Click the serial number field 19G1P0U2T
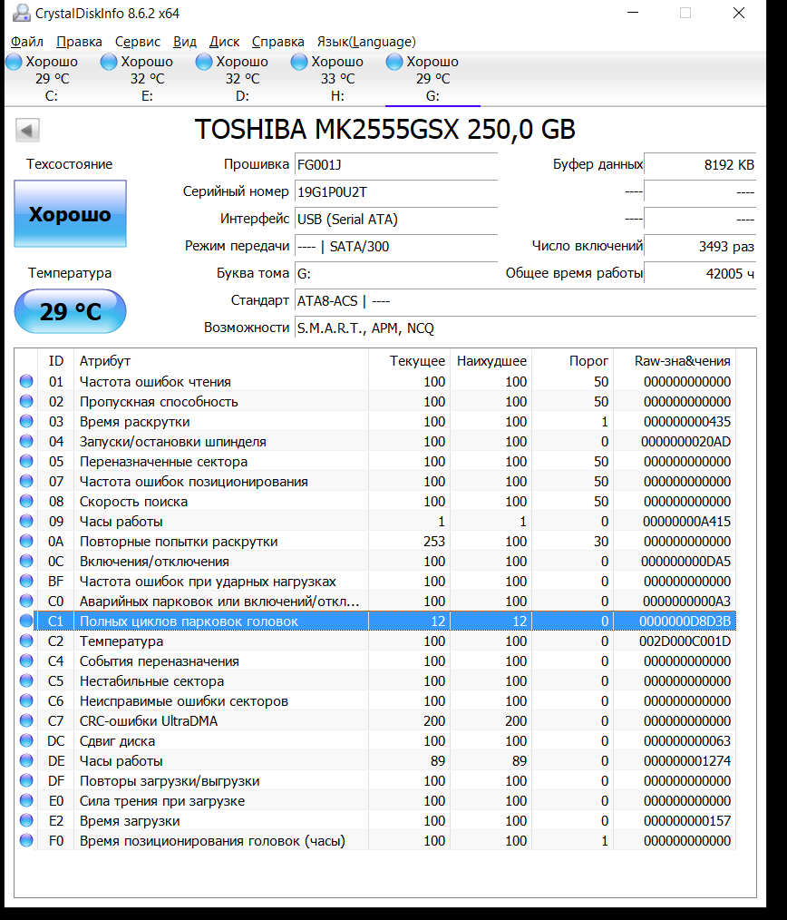787x920 pixels. pyautogui.click(x=396, y=191)
